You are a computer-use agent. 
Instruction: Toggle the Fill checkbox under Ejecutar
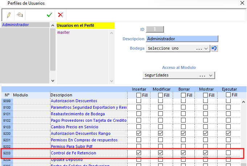(229, 95)
